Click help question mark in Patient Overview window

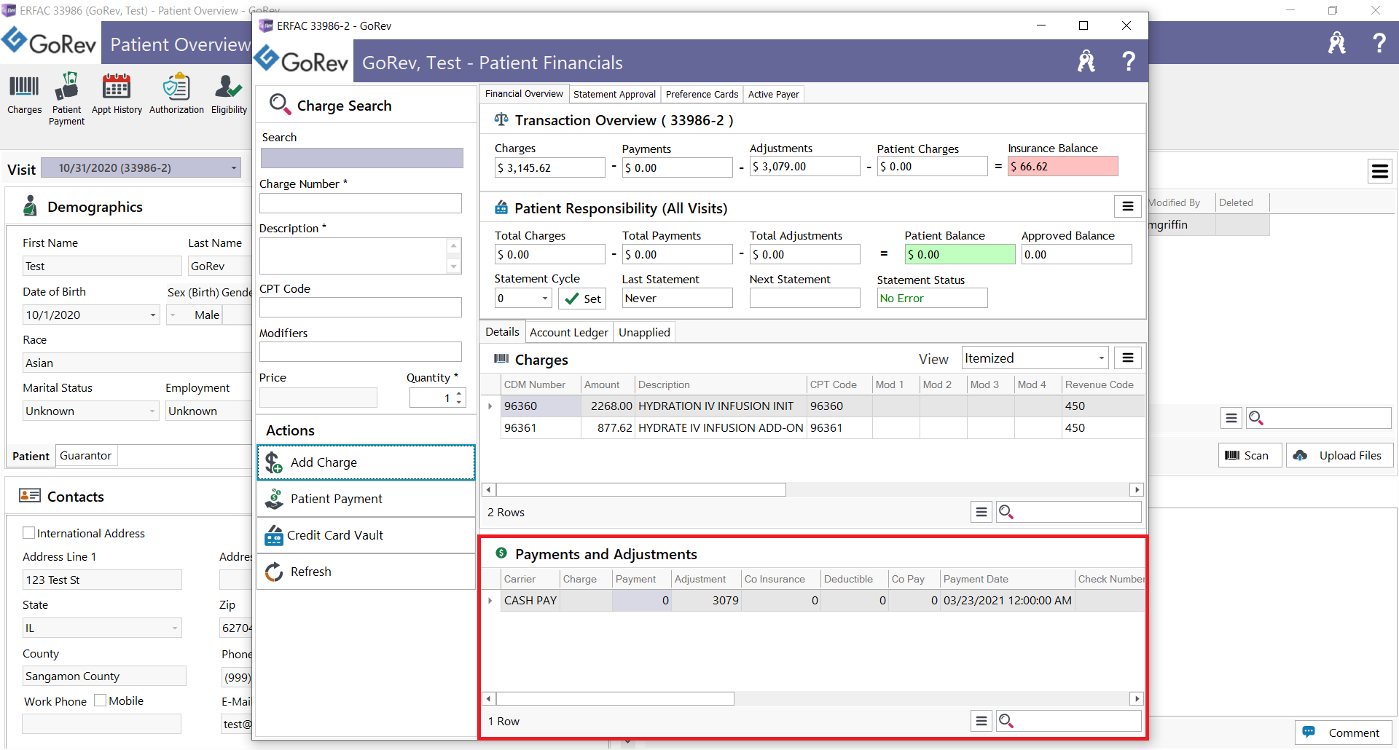tap(1379, 43)
